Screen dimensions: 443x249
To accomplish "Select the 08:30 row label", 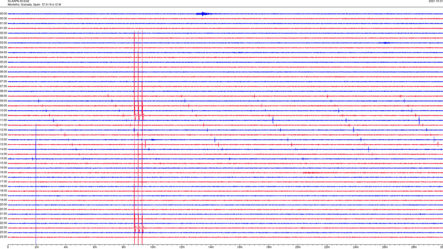I will coord(3,96).
